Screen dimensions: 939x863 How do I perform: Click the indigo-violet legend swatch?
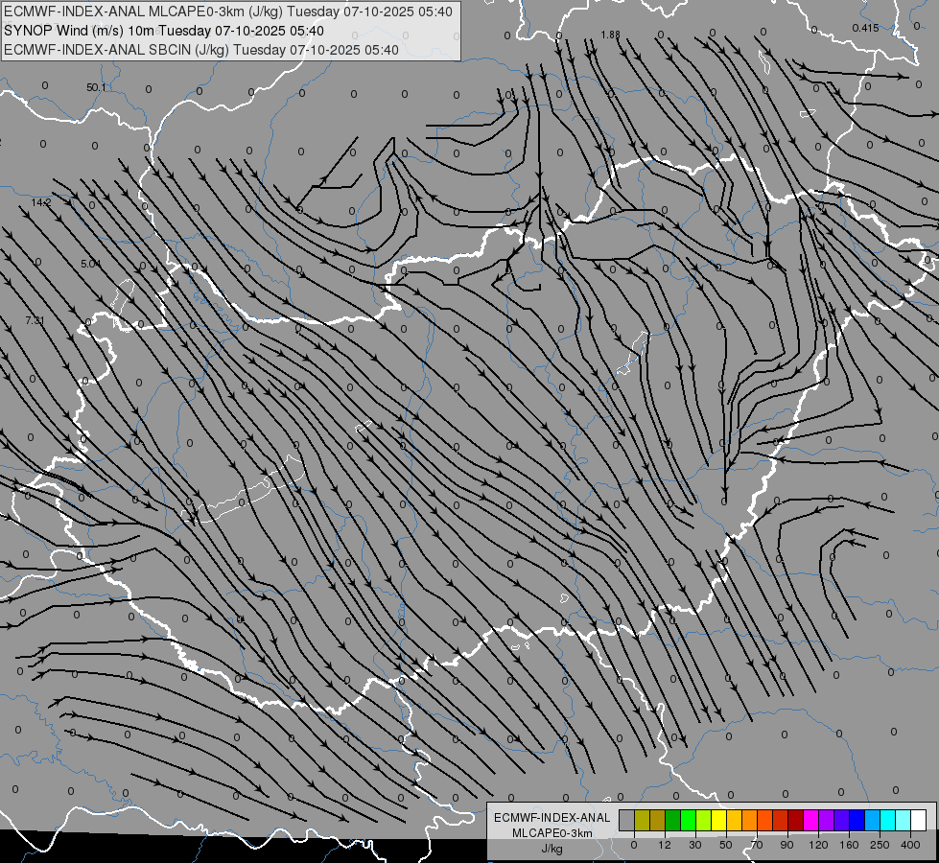(x=841, y=820)
